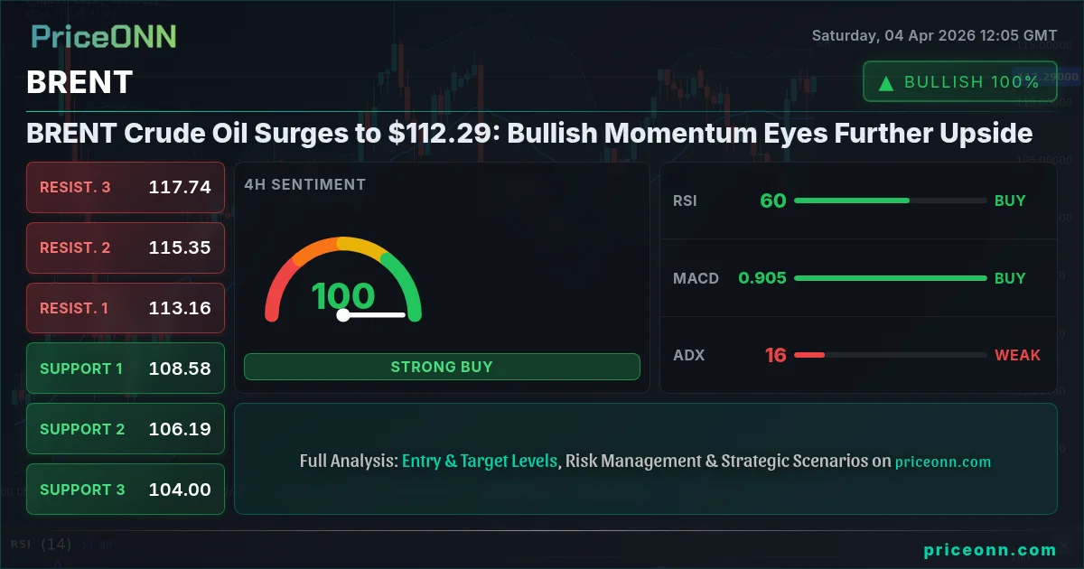
Task: Click the WEAK label in the ADX row
Action: click(1018, 355)
